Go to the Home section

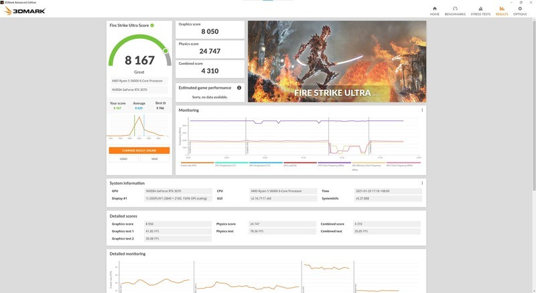click(x=435, y=11)
